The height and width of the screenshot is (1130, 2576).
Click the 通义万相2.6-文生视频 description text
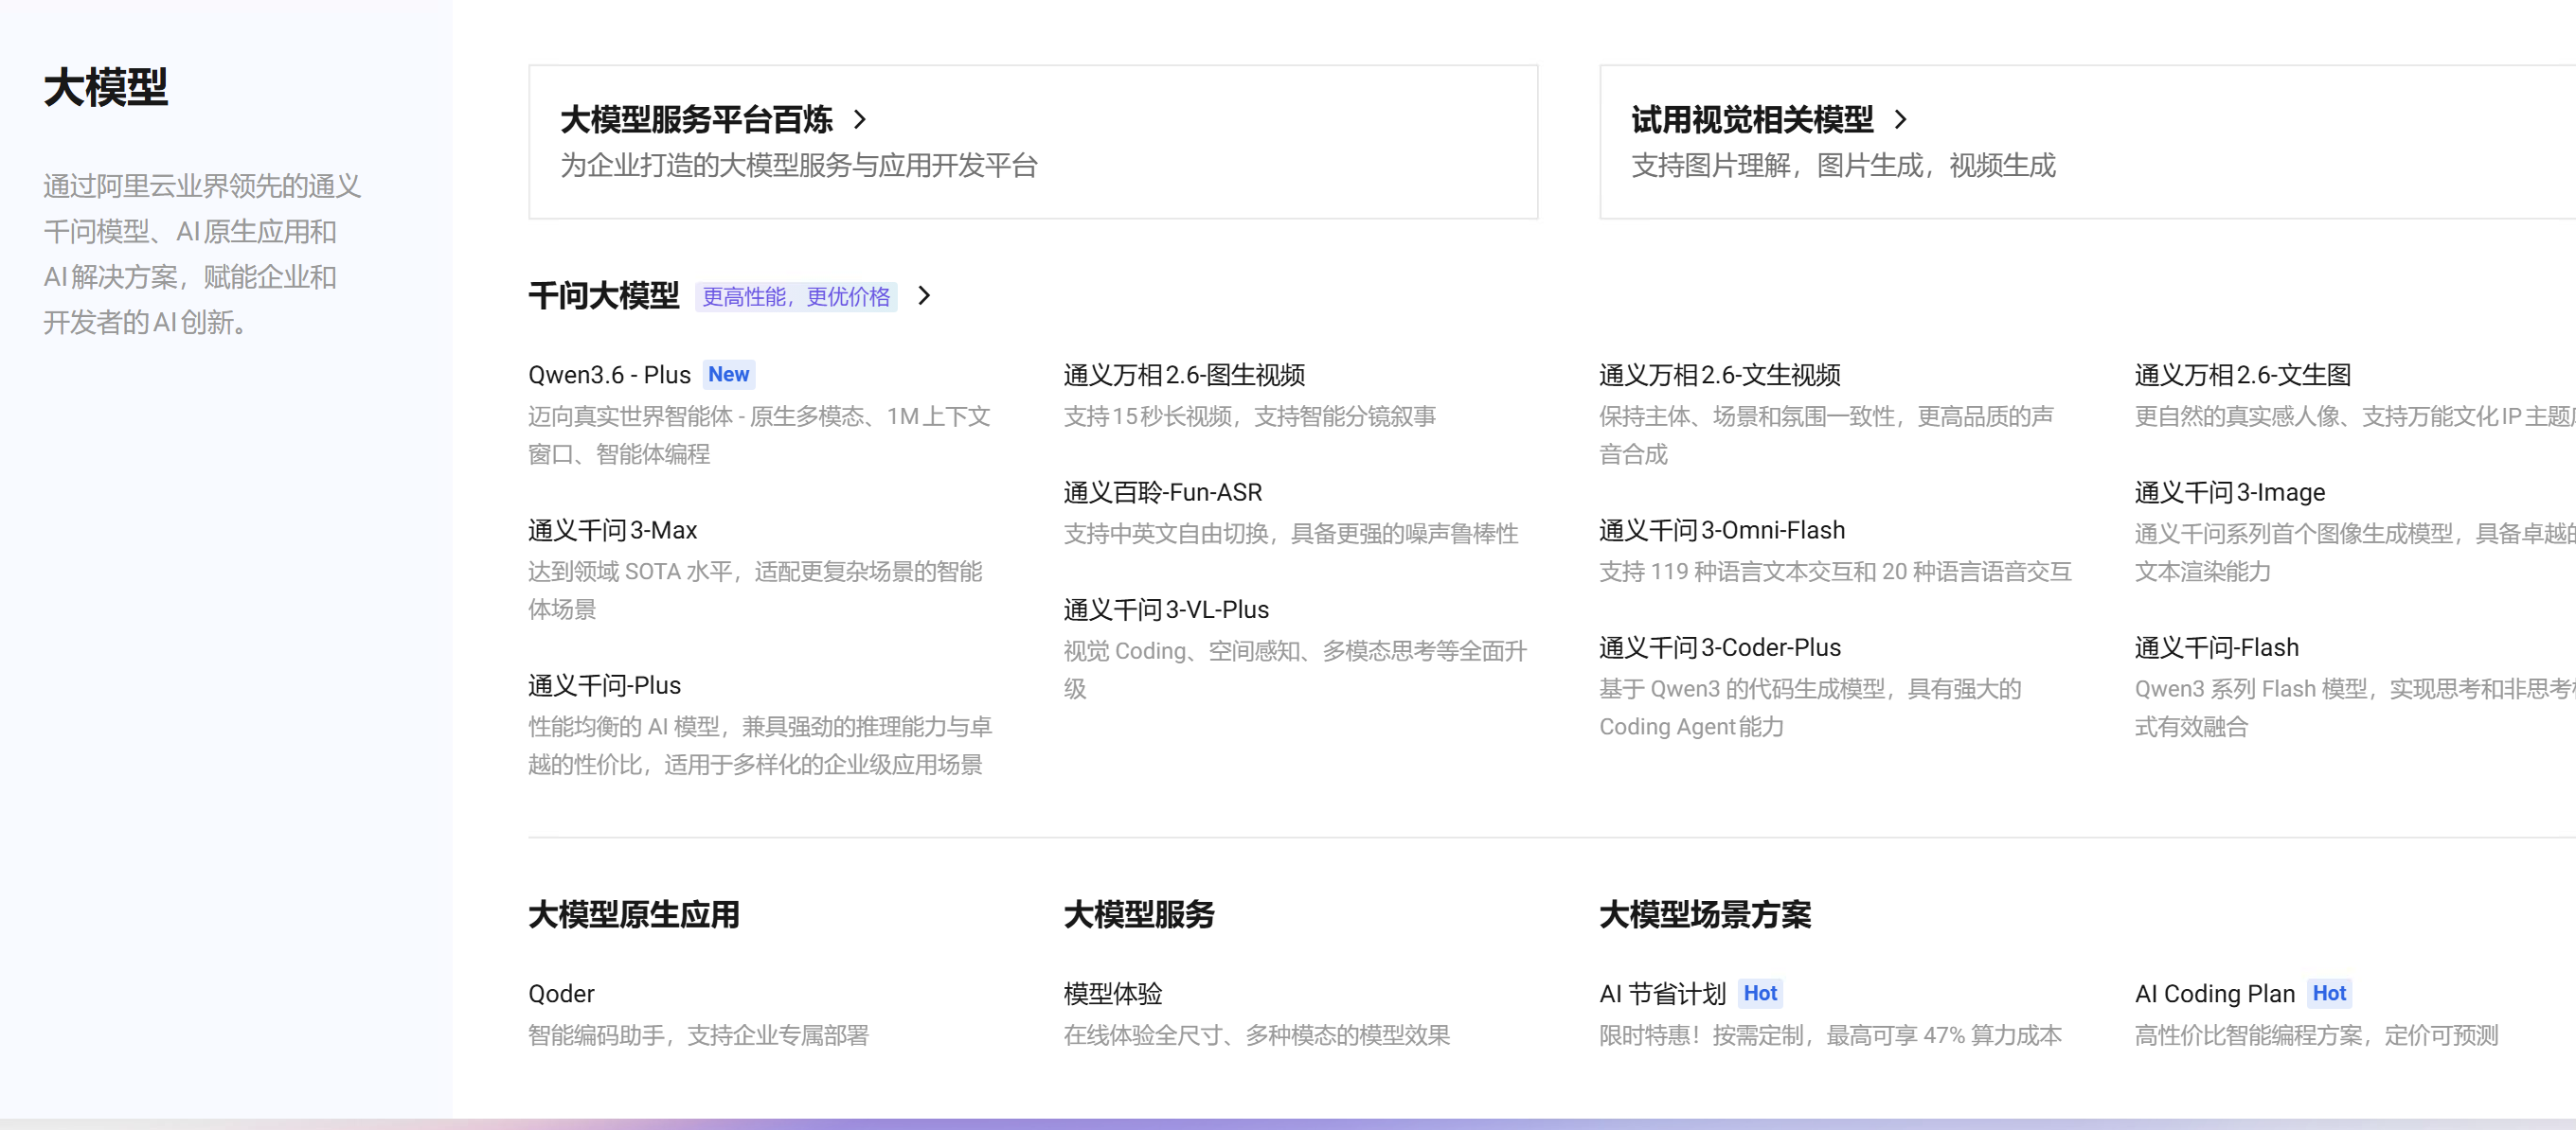click(x=1826, y=434)
